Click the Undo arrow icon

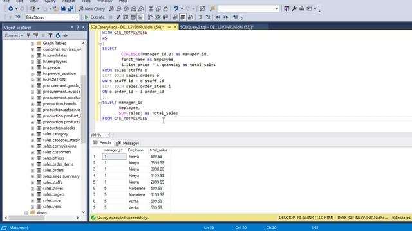click(x=176, y=8)
